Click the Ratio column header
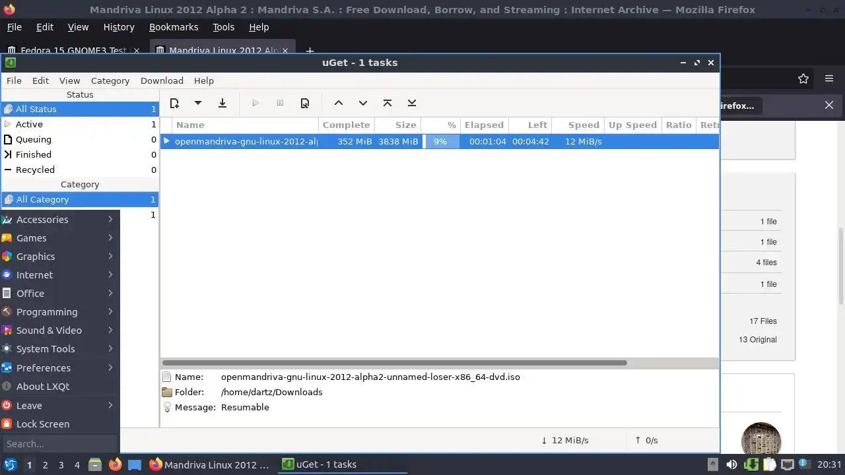Viewport: 845px width, 475px height. pyautogui.click(x=679, y=125)
